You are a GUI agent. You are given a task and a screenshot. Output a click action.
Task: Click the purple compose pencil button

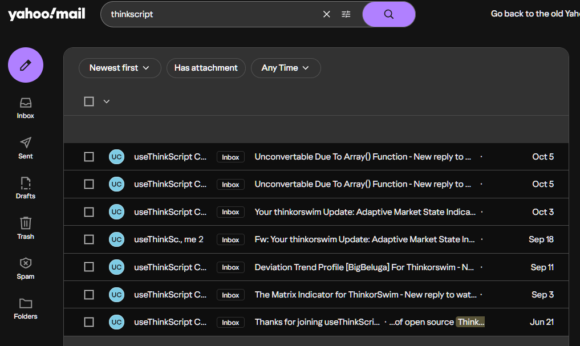[x=26, y=65]
